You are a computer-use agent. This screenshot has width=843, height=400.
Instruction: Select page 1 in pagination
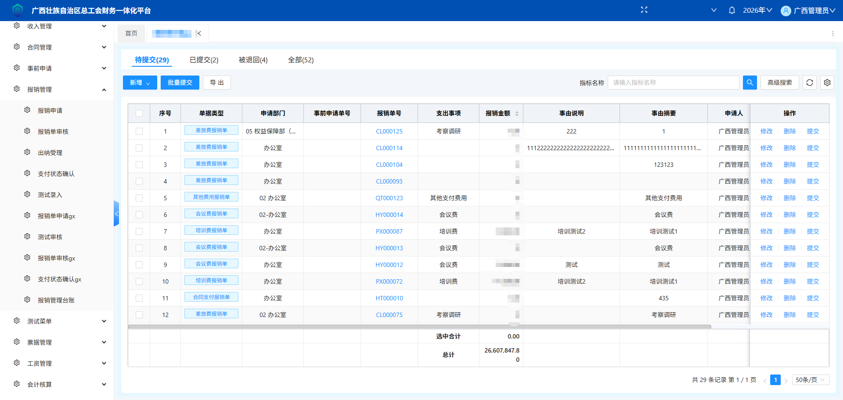pyautogui.click(x=775, y=380)
